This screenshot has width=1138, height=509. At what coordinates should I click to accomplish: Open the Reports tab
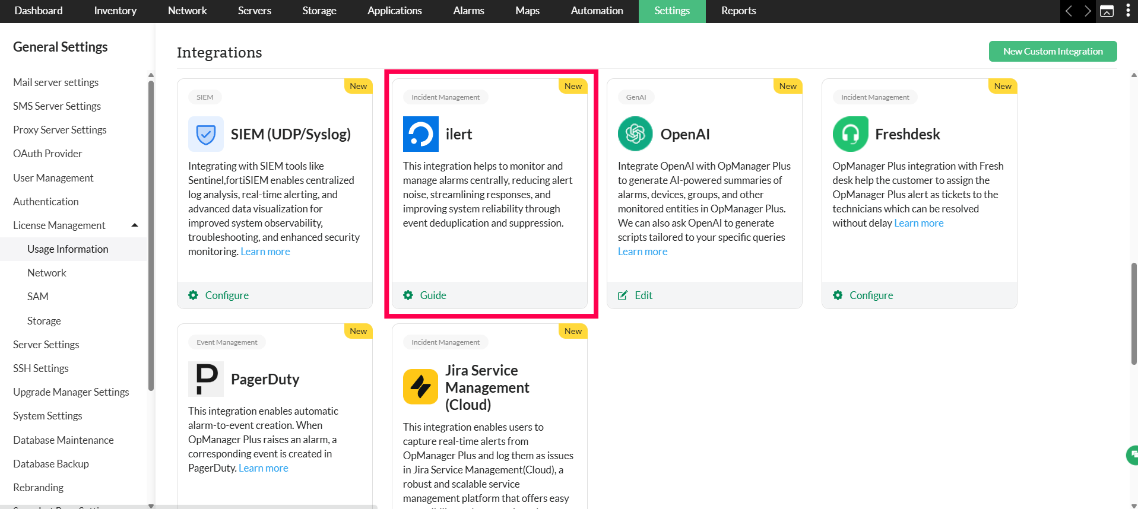tap(739, 11)
